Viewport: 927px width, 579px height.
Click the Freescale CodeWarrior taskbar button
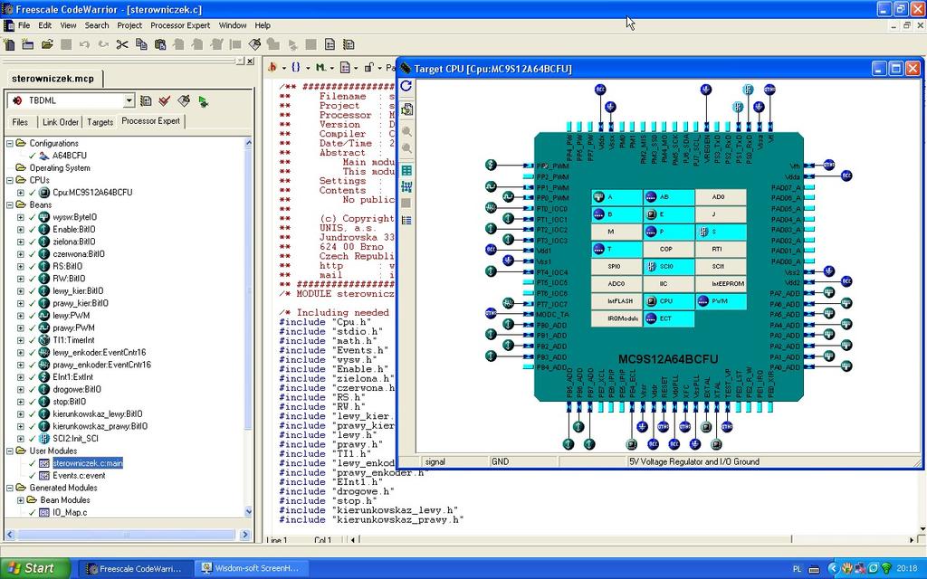click(136, 568)
